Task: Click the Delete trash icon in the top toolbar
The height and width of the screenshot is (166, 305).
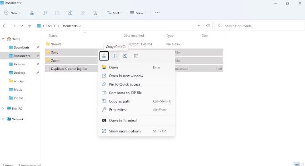Action: (x=95, y=13)
